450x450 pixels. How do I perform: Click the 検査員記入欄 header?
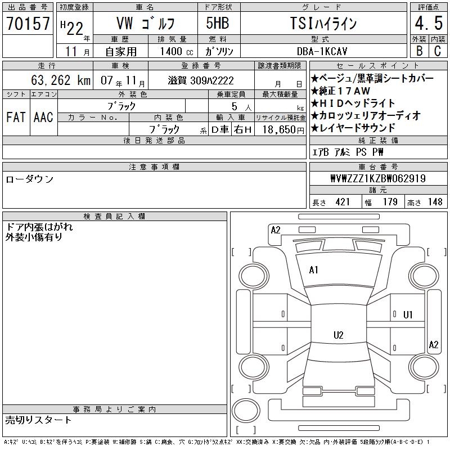[x=115, y=217]
